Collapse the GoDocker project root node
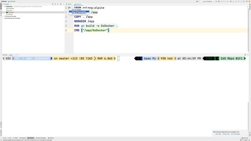Viewport: 251px width, 141px height. point(4,7)
